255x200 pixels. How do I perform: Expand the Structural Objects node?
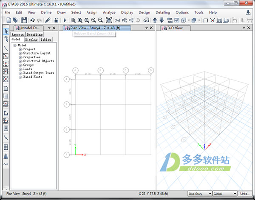(20, 61)
